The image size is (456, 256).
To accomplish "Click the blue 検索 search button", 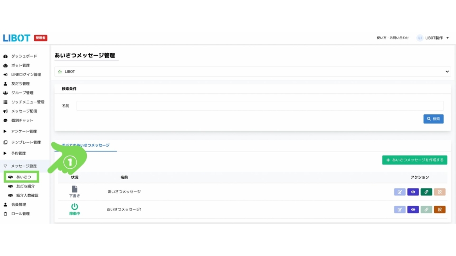I will point(433,119).
